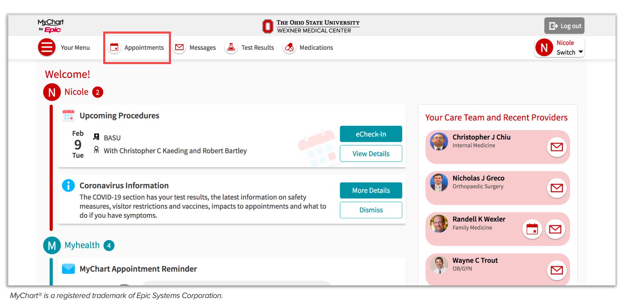Click the Appointments calendar icon
Screen dimensions: 624x308
click(x=114, y=47)
